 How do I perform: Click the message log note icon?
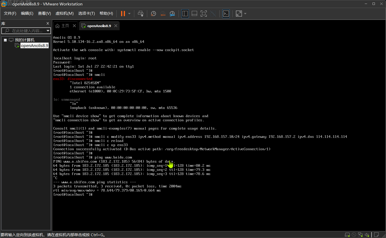click(x=376, y=235)
